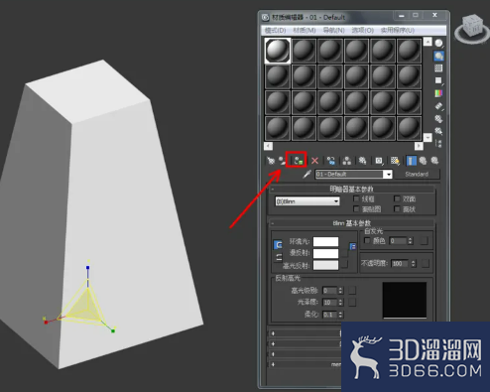Click the red X reset material icon
The width and height of the screenshot is (490, 392).
click(x=314, y=161)
